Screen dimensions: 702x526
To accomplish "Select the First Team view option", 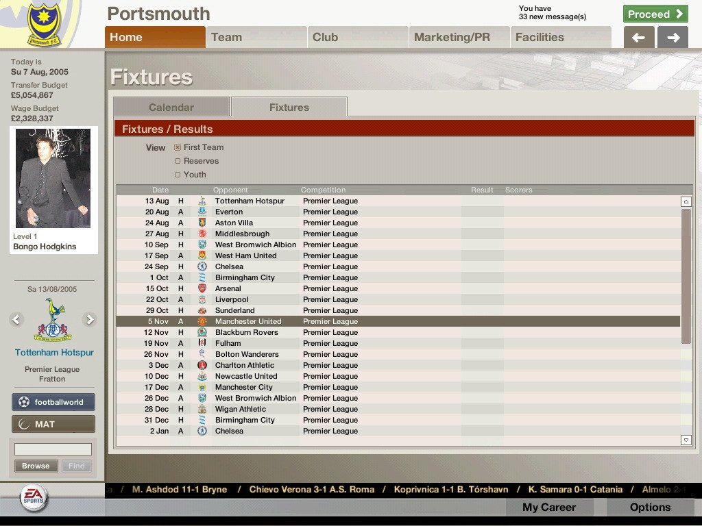I will [x=178, y=147].
